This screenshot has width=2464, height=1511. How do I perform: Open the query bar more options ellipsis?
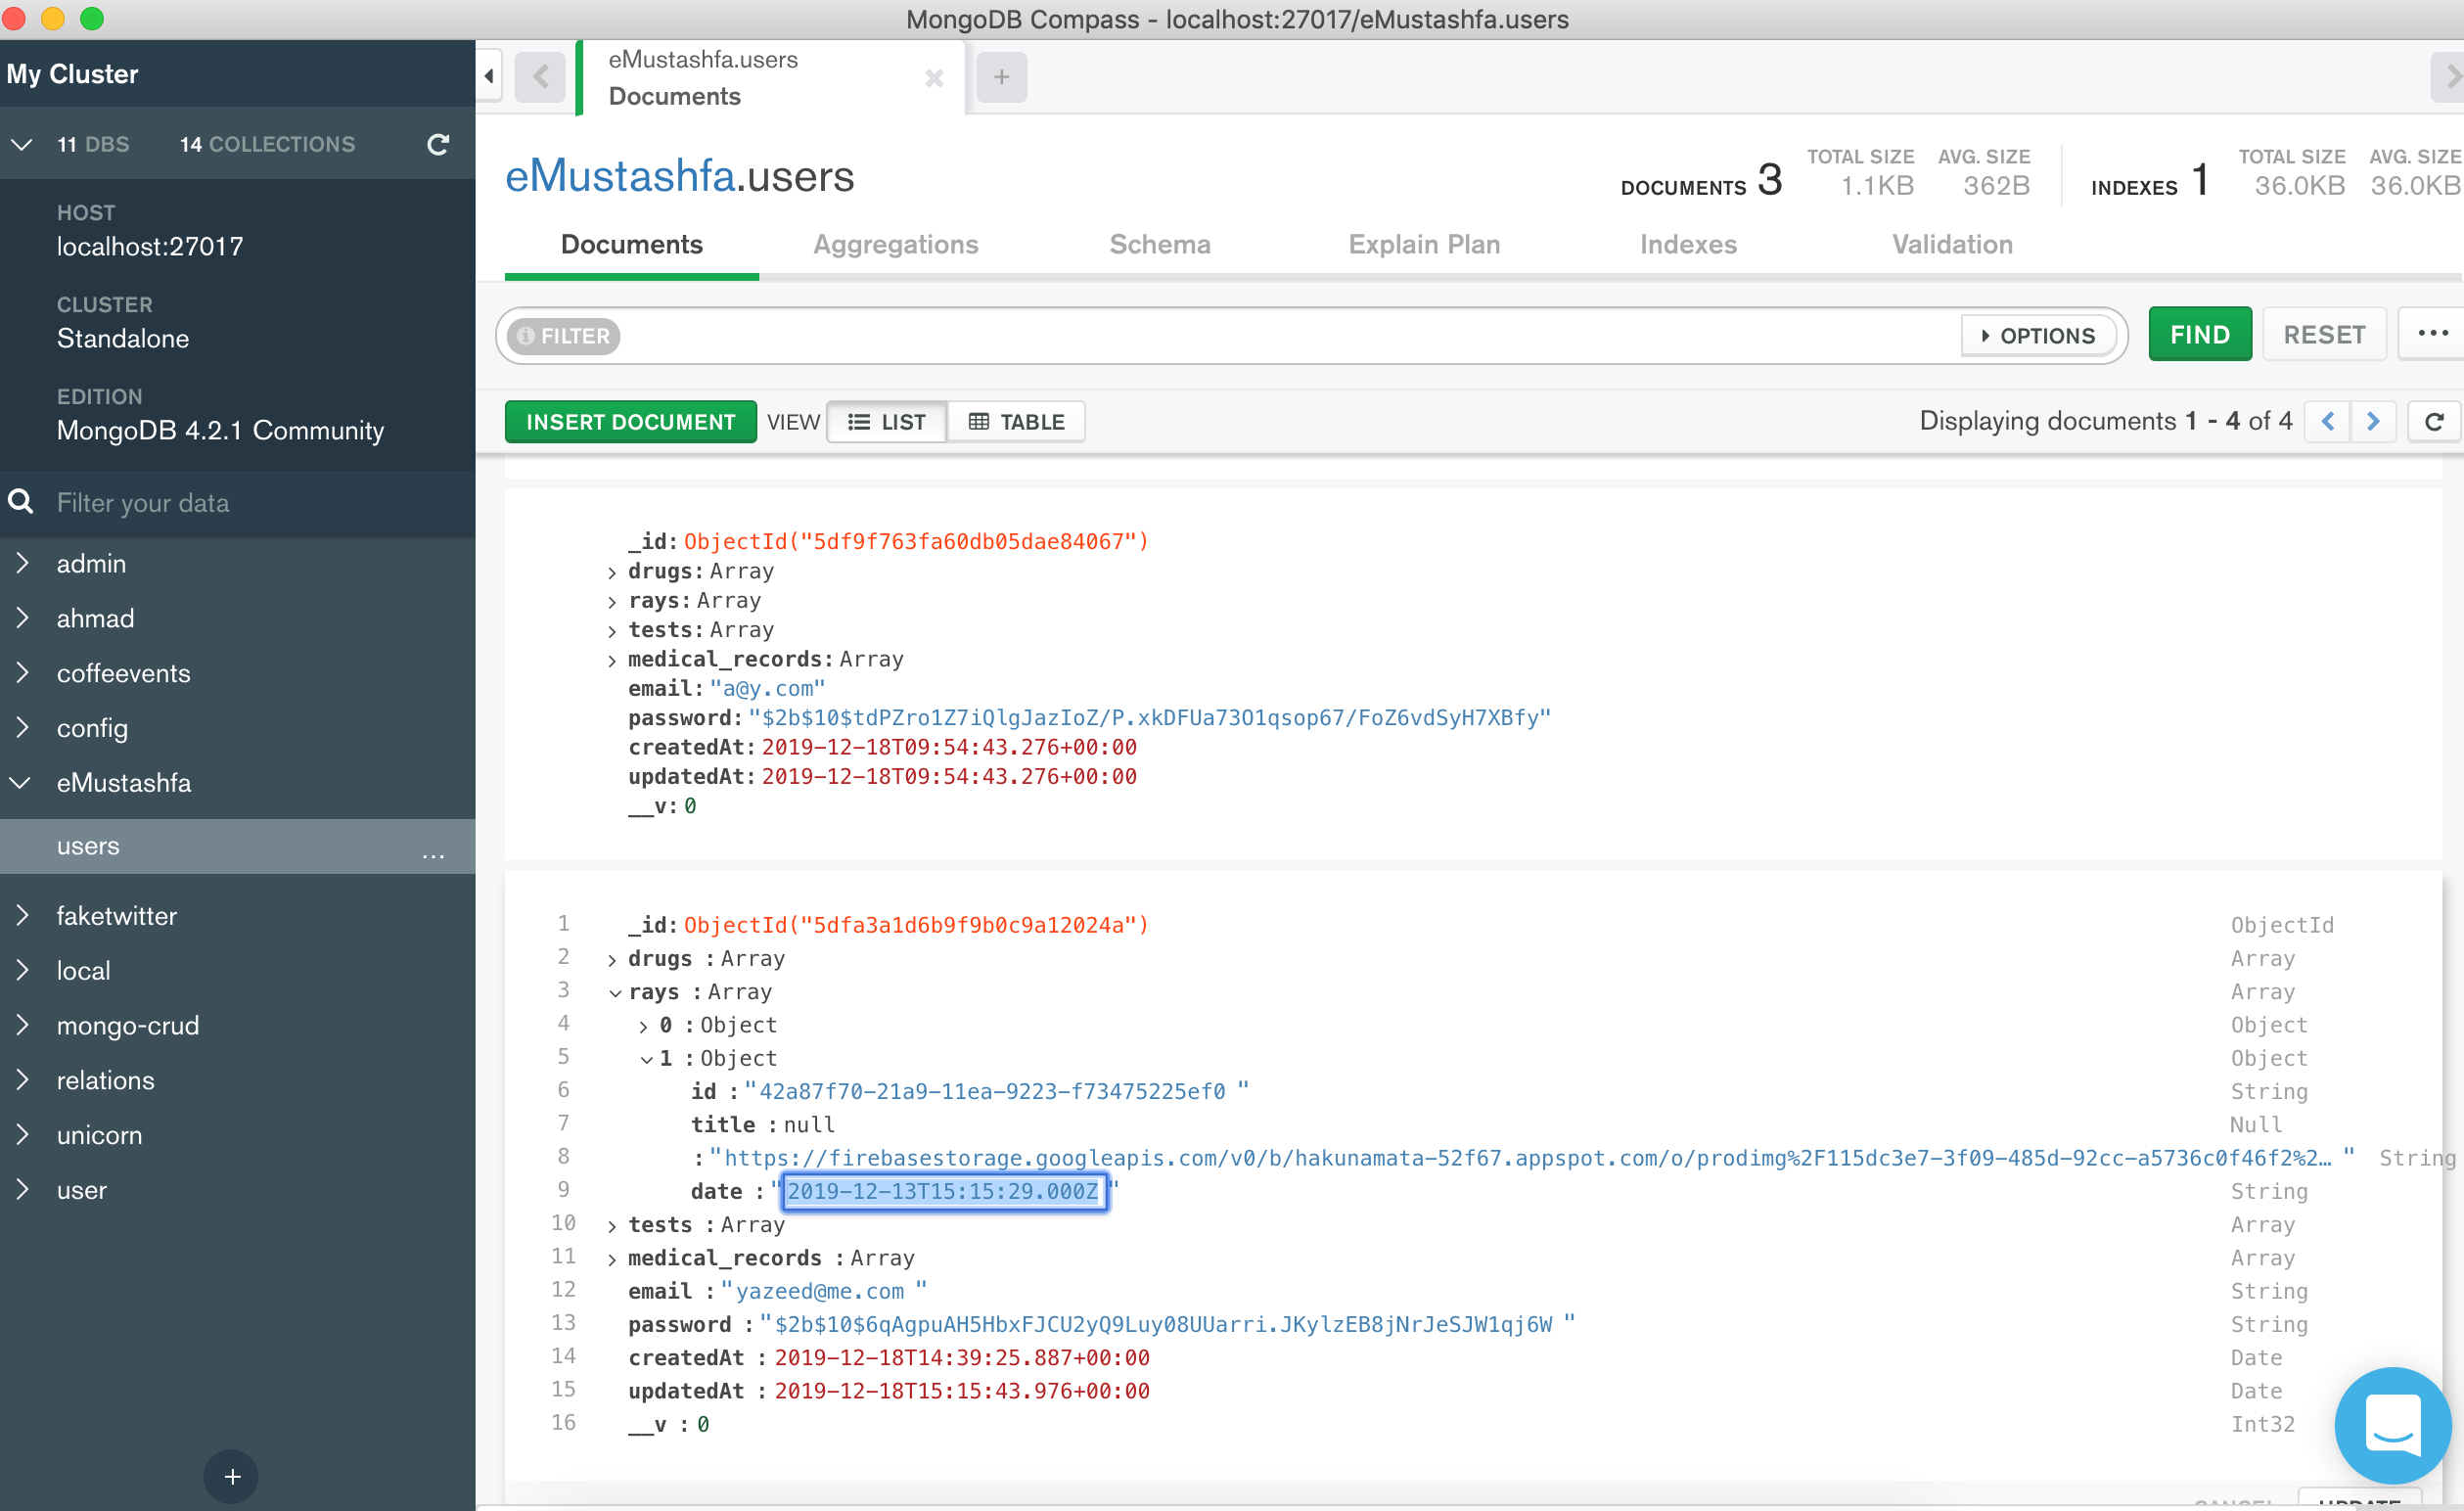[x=2432, y=334]
